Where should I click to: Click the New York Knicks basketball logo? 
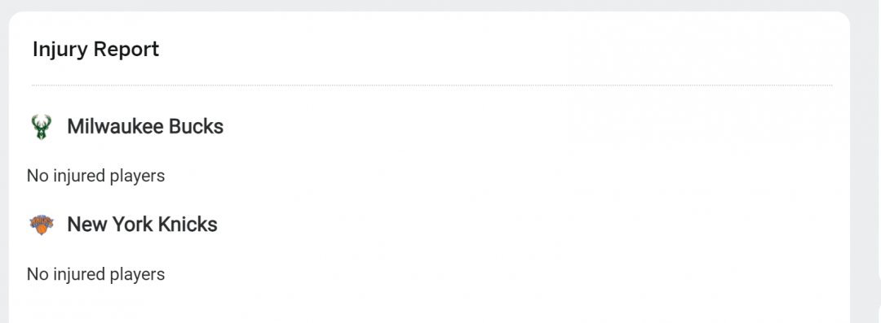(41, 225)
